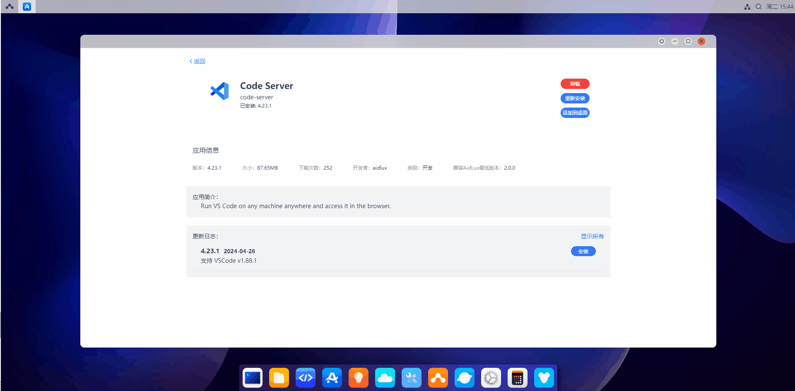Open the wrench and pencil tools icon
The width and height of the screenshot is (795, 391).
pos(412,378)
